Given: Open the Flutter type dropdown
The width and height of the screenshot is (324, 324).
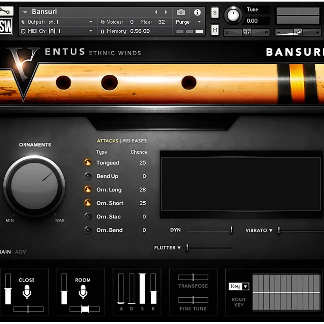Looking at the screenshot, I should click(179, 248).
